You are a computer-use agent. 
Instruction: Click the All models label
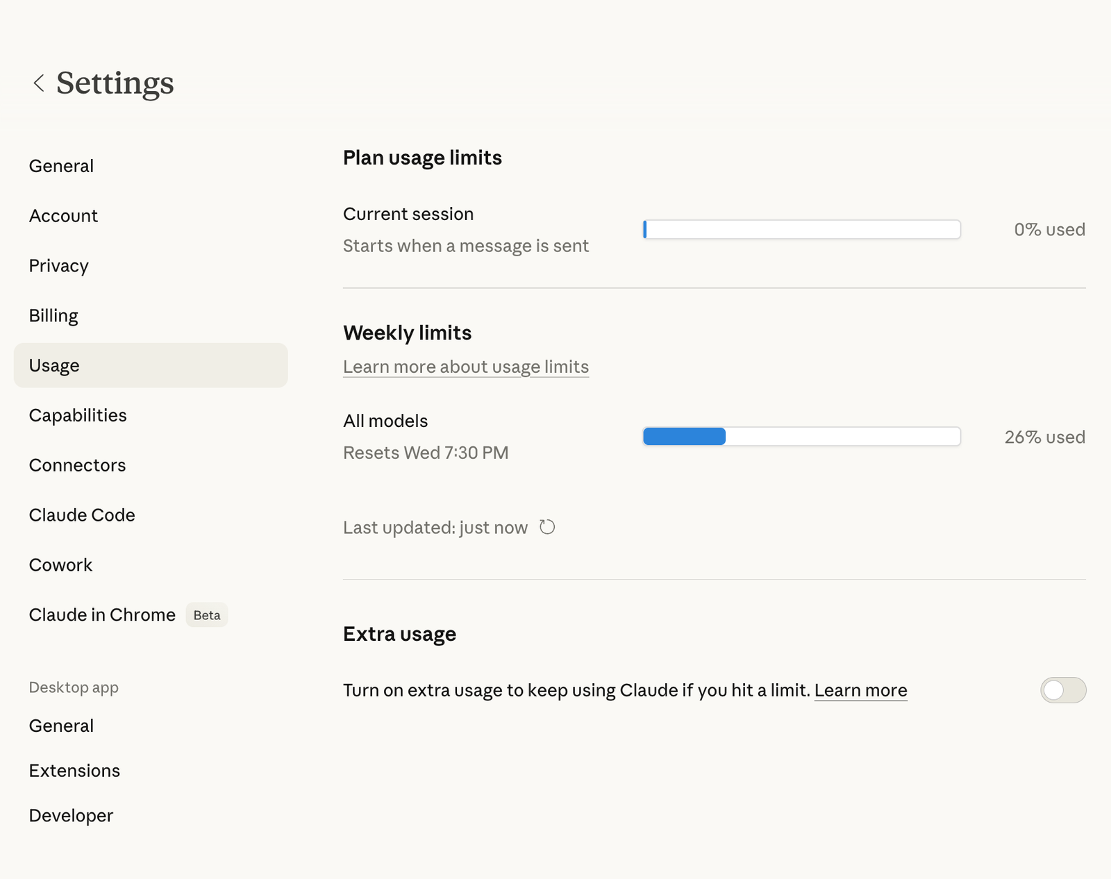click(385, 421)
